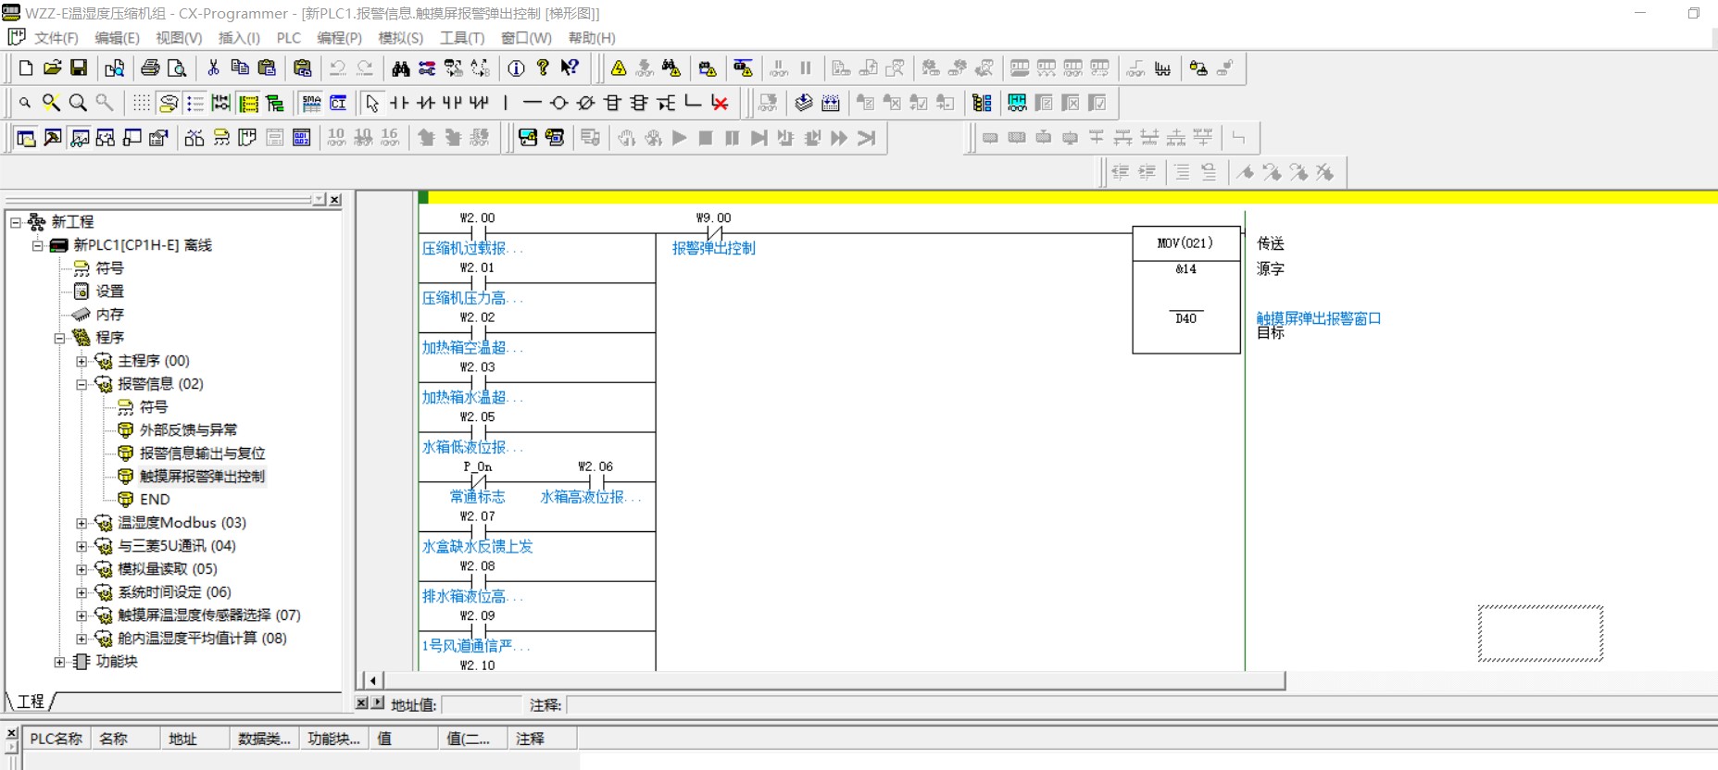Toggle the project workspace panel button
This screenshot has height=770, width=1718.
click(26, 138)
